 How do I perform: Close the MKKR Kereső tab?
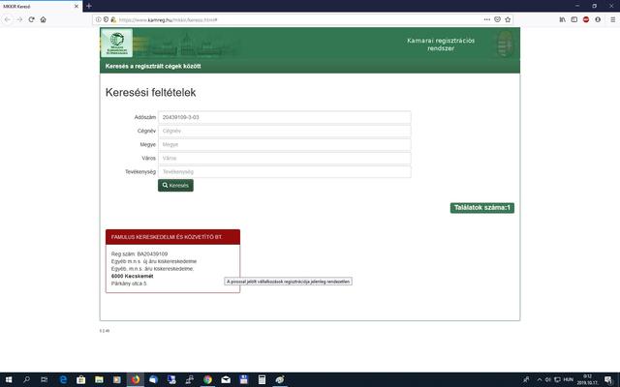77,7
